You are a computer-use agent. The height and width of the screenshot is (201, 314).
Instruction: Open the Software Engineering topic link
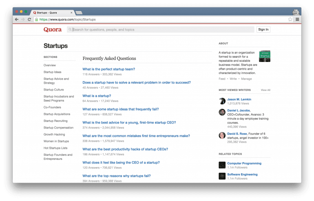coord(242,174)
